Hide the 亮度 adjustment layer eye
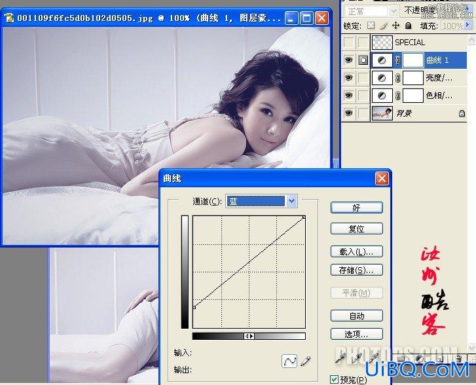476x385 pixels. coord(348,78)
